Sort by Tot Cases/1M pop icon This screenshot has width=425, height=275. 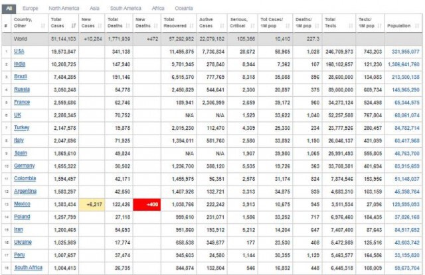(x=288, y=26)
